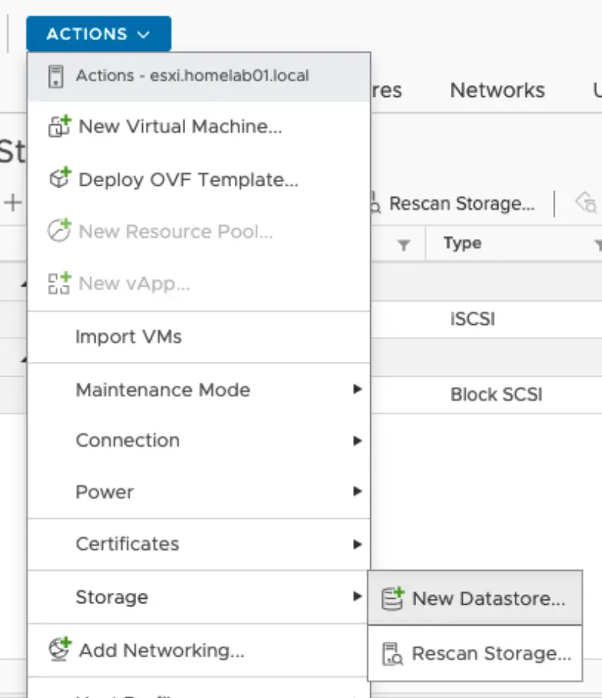602x698 pixels.
Task: Select the Rescan Storage toolbar icon
Action: (374, 202)
